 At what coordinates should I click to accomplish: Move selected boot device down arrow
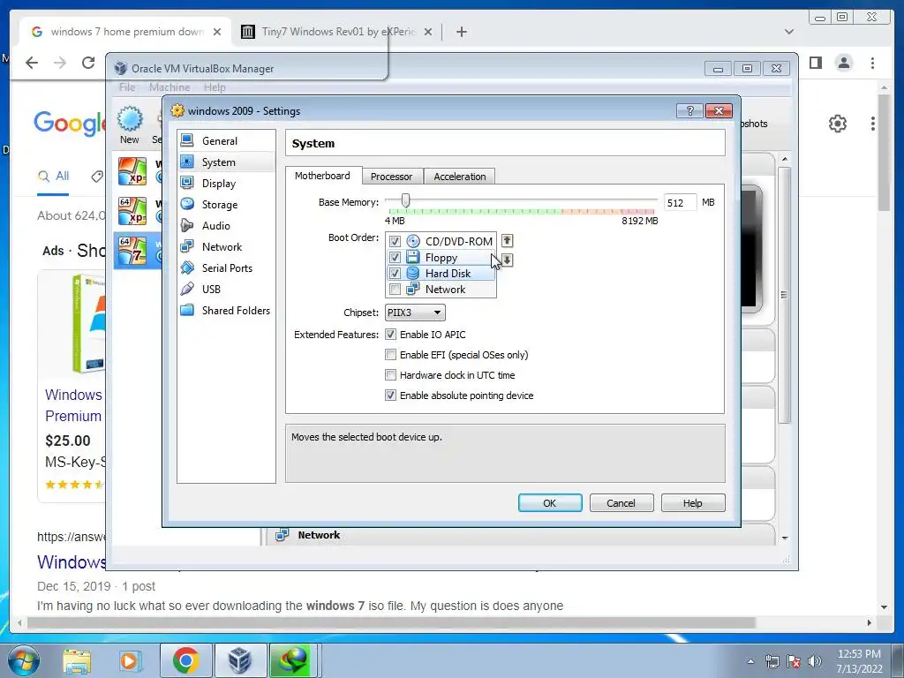(x=507, y=260)
